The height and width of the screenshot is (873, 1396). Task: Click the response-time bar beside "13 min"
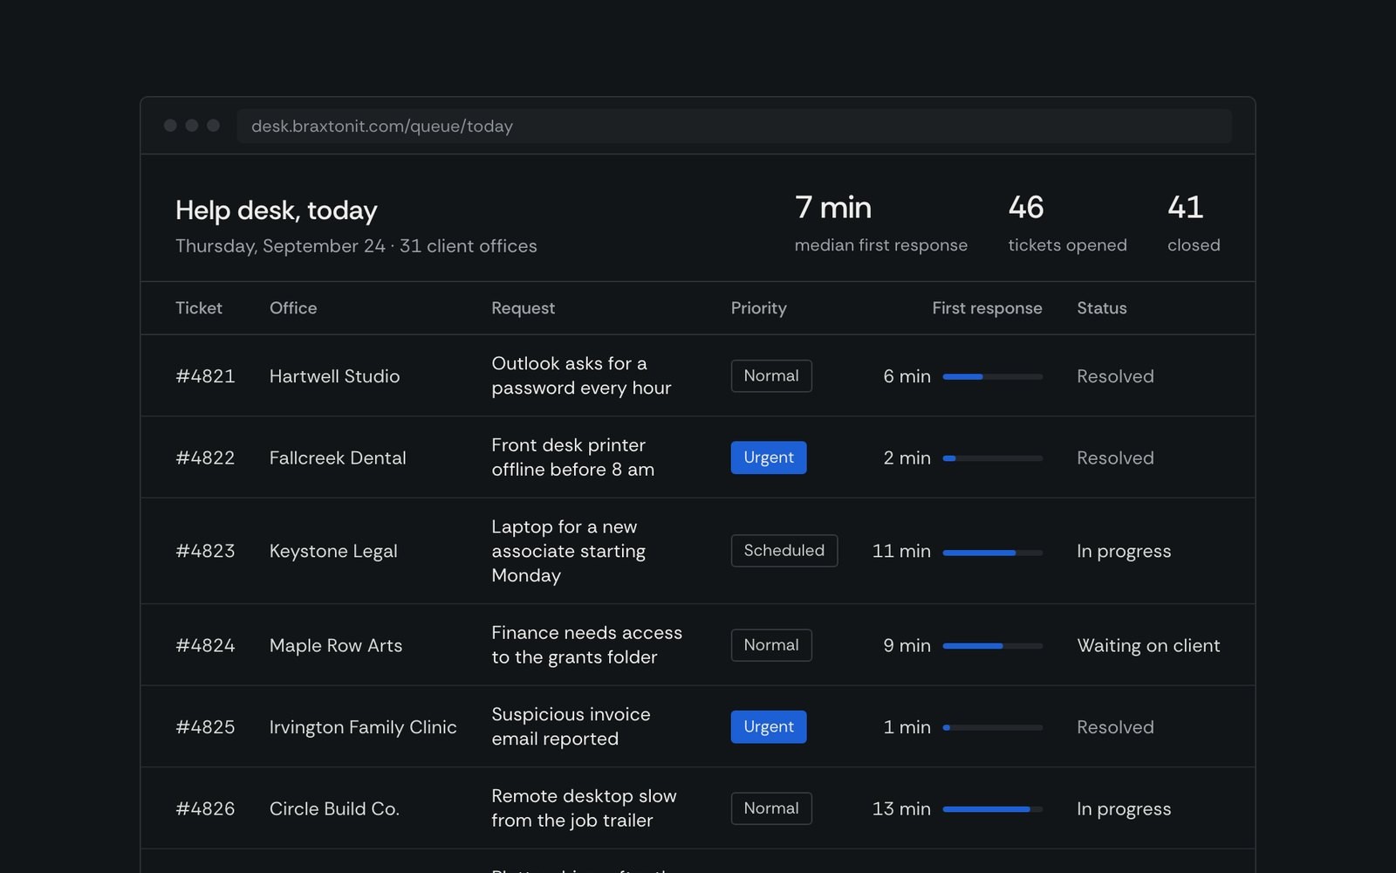pyautogui.click(x=993, y=809)
